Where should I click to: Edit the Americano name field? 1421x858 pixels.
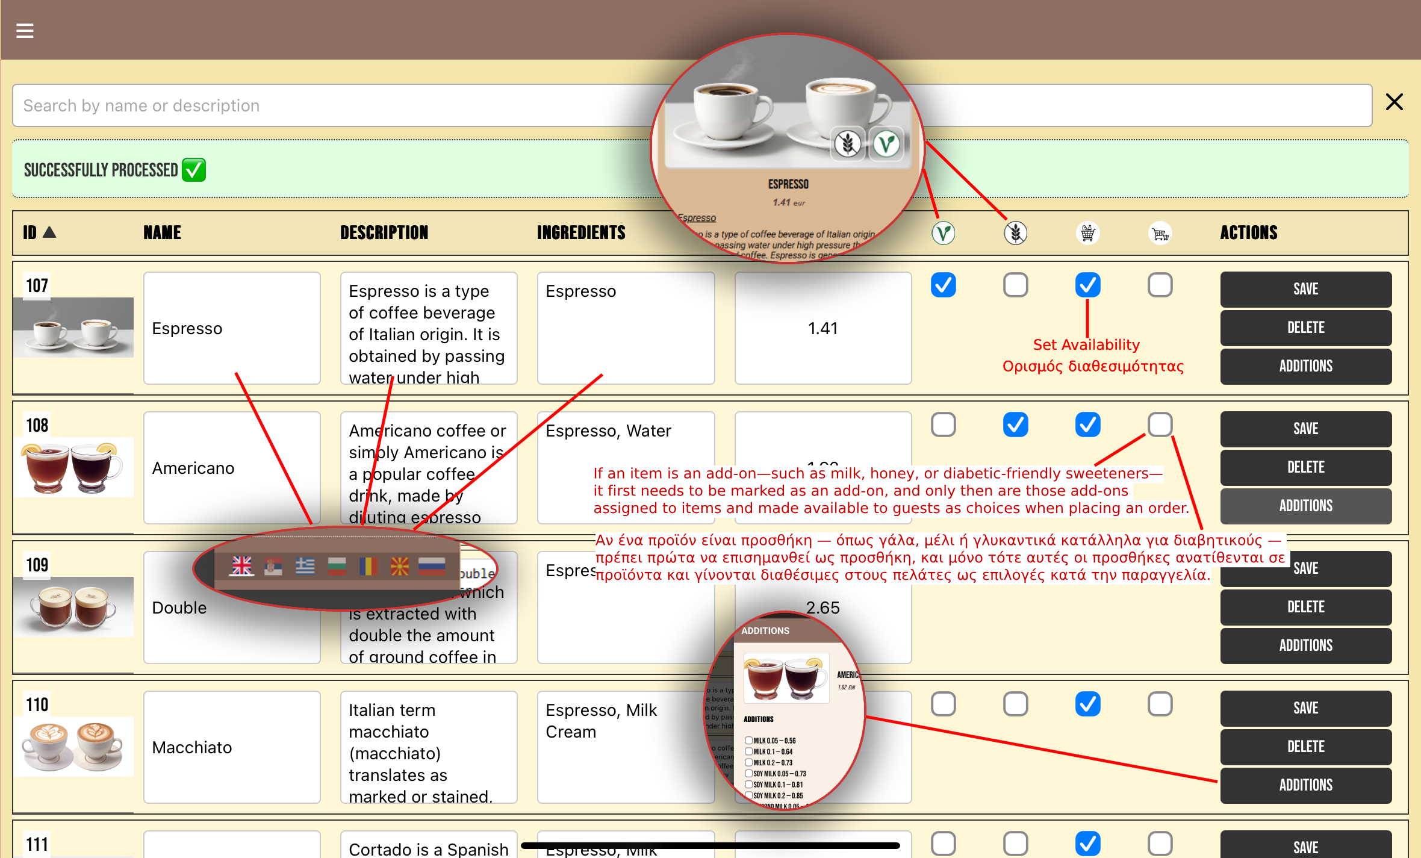click(232, 468)
